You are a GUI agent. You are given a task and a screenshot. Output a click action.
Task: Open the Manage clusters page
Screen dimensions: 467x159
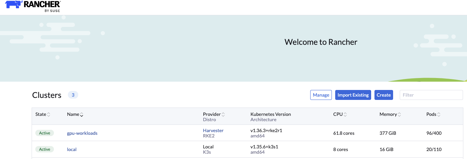pyautogui.click(x=321, y=95)
